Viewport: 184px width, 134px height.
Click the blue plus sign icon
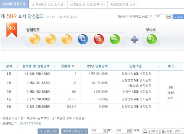click(134, 39)
